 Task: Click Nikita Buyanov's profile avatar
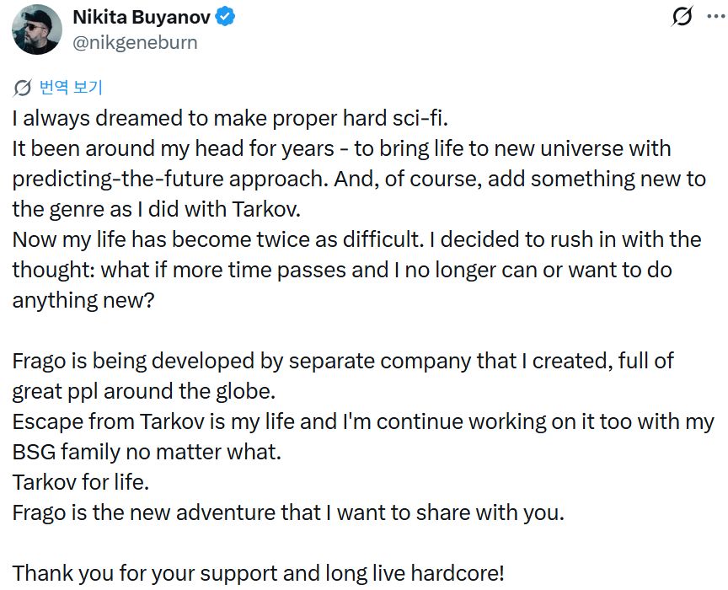(x=37, y=29)
